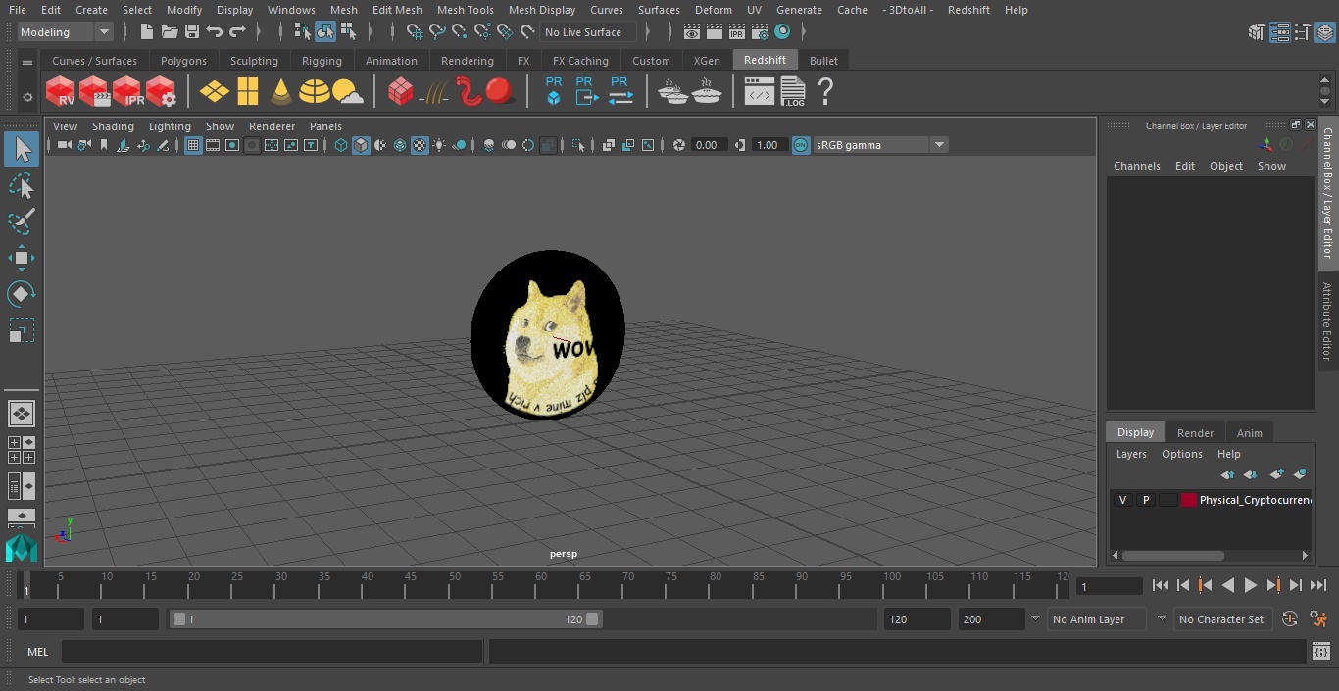Click the red layer color swatch

(x=1189, y=500)
